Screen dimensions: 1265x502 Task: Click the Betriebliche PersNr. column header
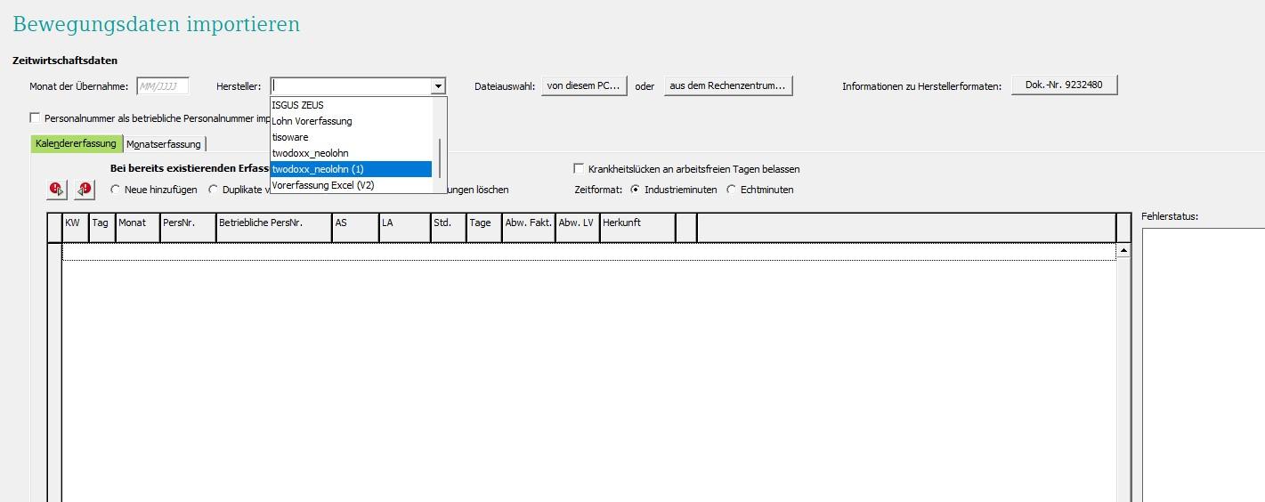274,227
